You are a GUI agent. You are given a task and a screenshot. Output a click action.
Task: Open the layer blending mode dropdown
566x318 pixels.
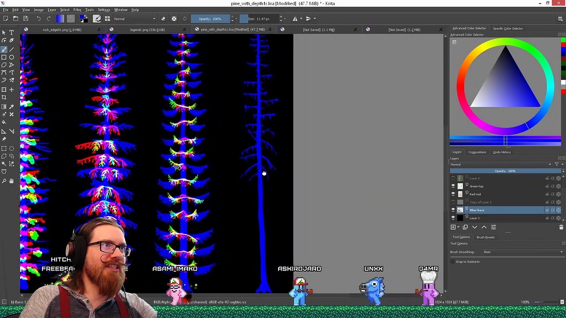click(501, 165)
